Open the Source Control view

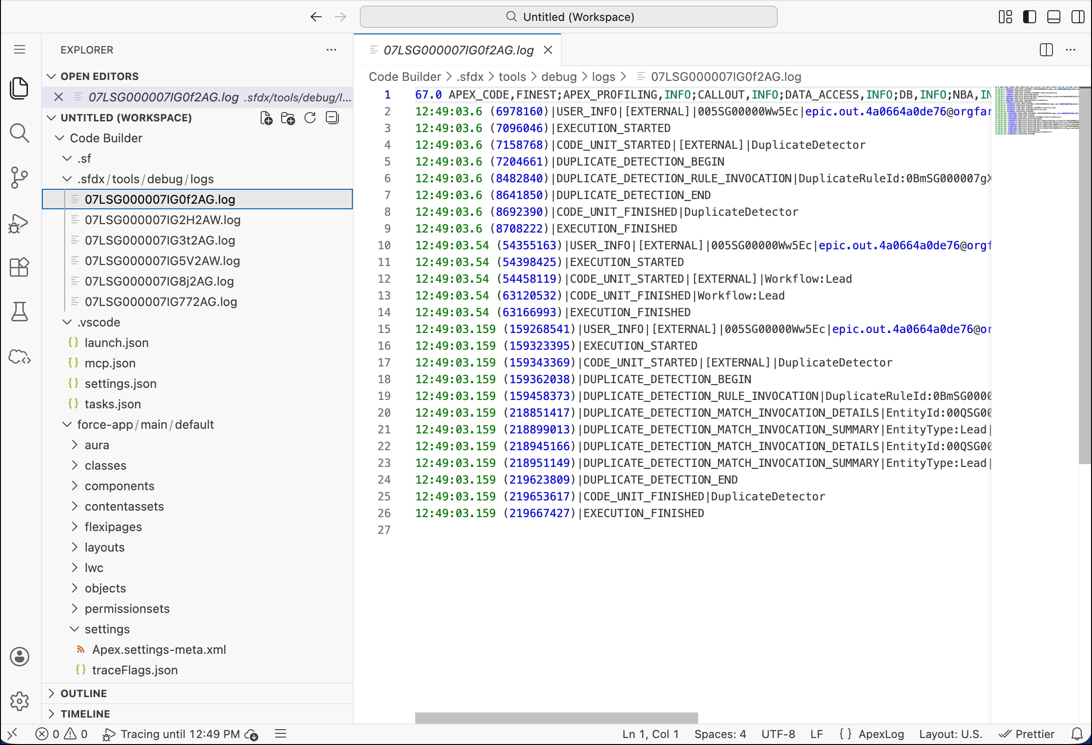(19, 178)
